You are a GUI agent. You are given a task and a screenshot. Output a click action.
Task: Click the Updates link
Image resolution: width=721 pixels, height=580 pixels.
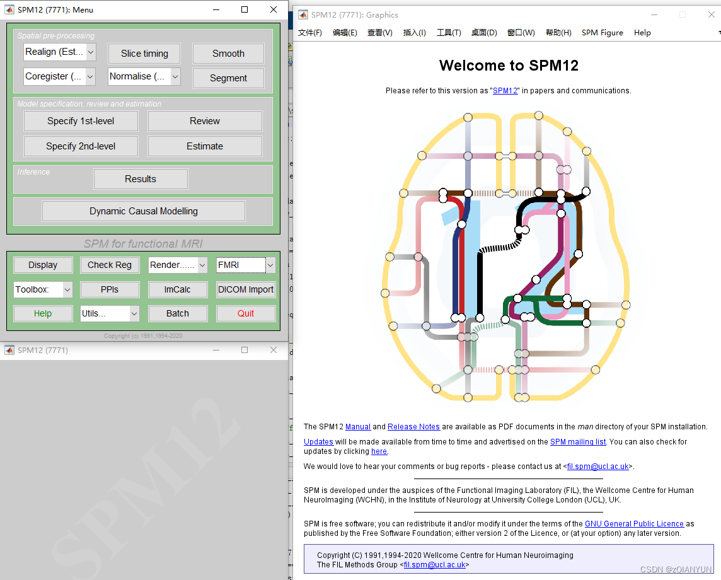point(318,442)
